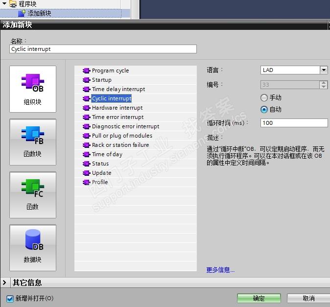
Task: Select Cyclic interrupt list entry
Action: tap(112, 98)
